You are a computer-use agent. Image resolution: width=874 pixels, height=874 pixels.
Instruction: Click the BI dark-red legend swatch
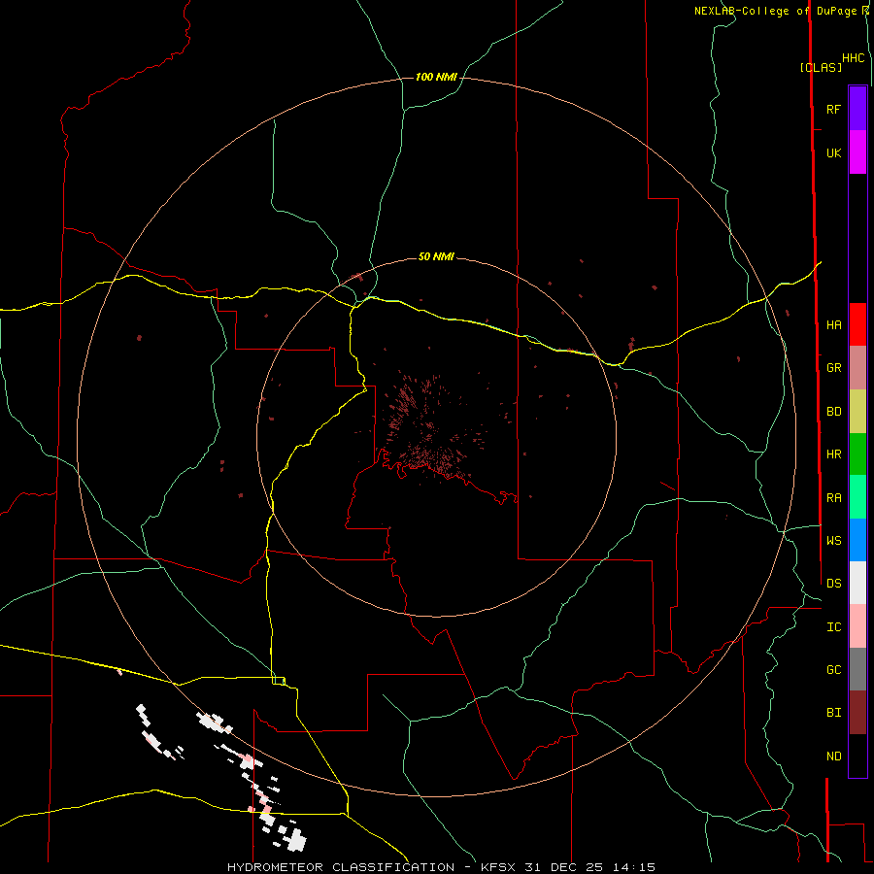857,713
